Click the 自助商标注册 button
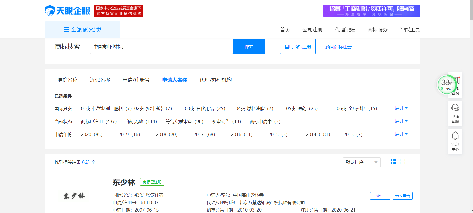This screenshot has height=213, width=473. pos(298,46)
